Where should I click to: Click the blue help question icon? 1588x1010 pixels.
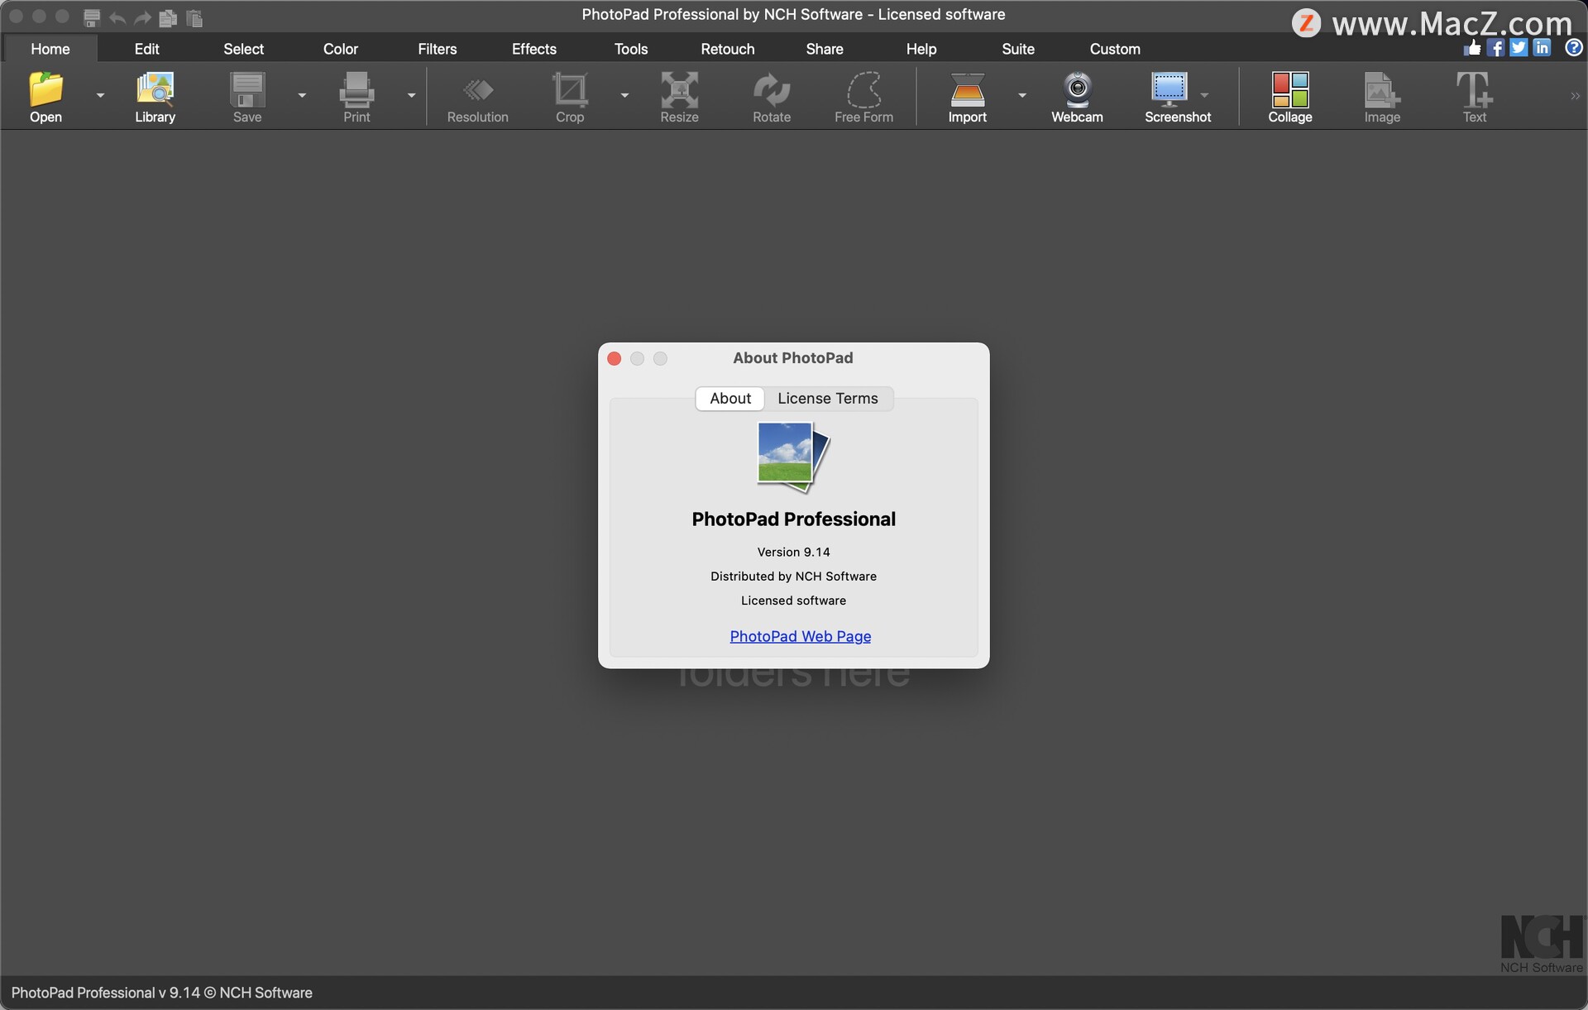pos(1573,48)
